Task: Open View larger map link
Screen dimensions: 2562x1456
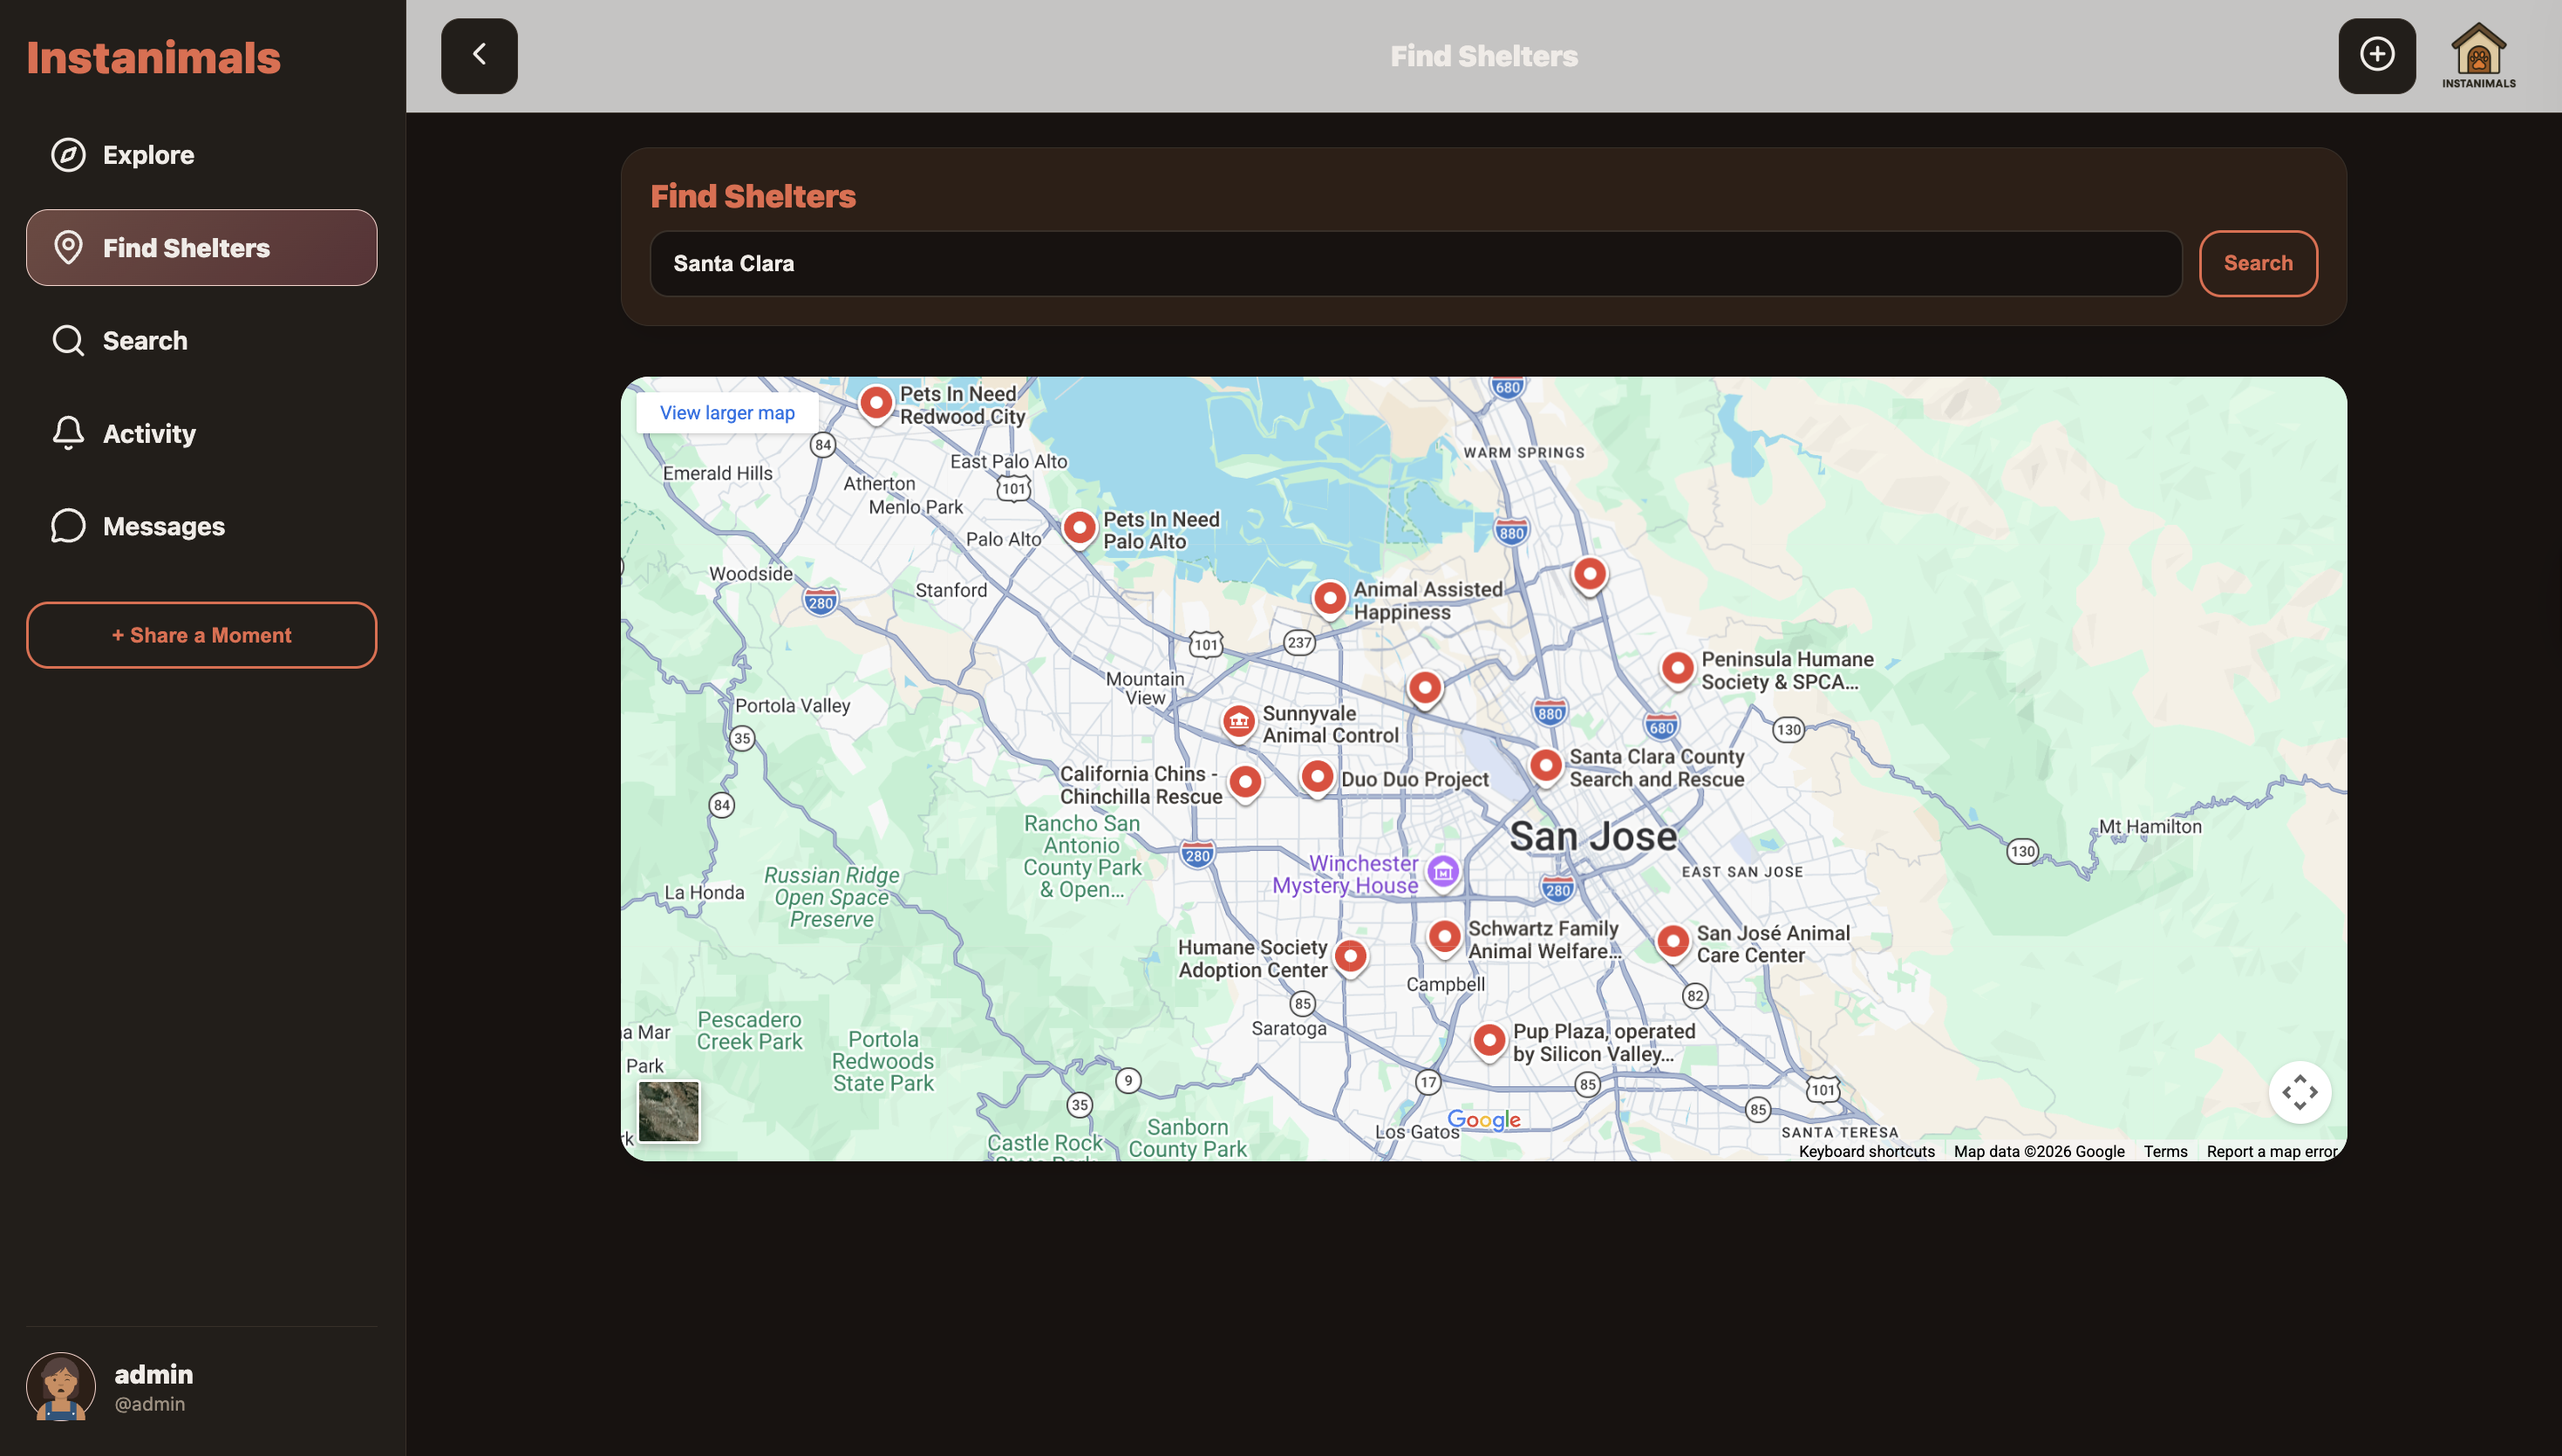Action: click(x=727, y=413)
